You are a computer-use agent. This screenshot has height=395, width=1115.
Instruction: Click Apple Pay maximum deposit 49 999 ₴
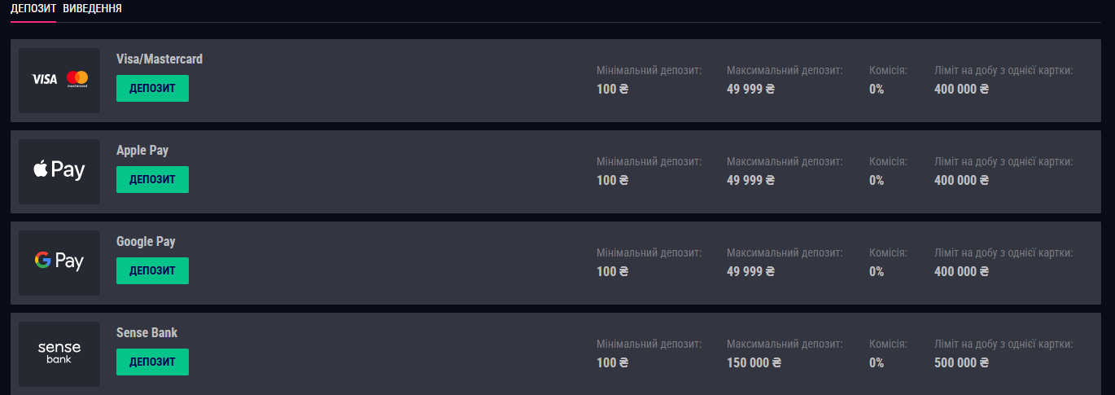click(x=750, y=180)
